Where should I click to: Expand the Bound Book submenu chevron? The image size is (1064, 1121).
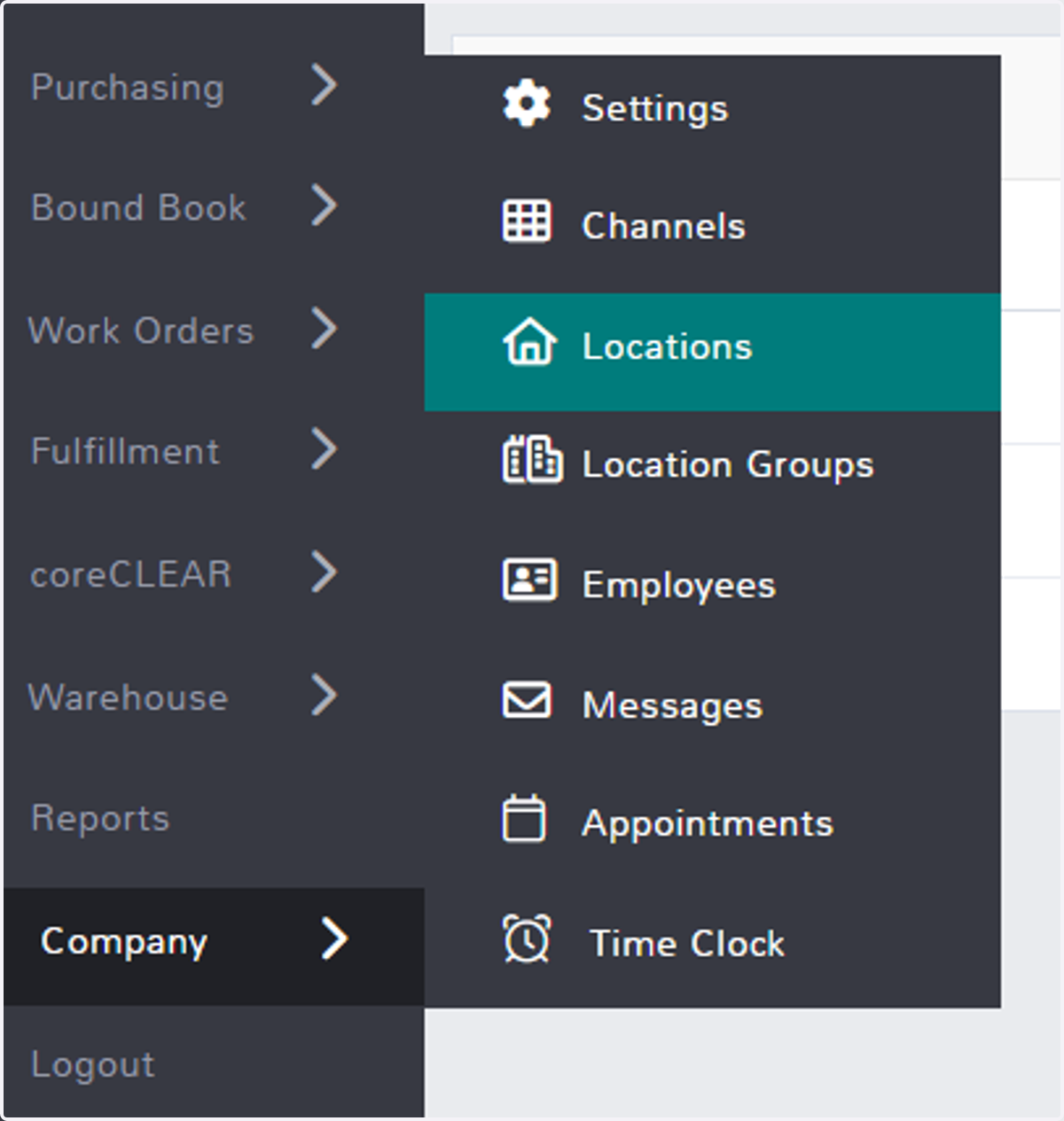tap(325, 206)
